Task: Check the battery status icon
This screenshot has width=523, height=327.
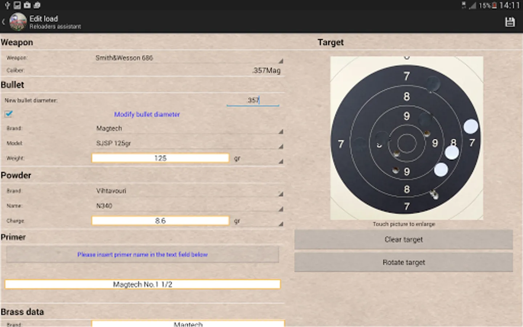Action: point(494,5)
